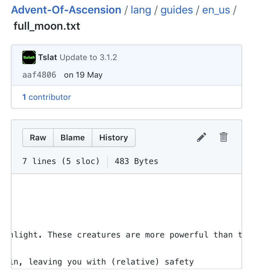Open the file editor with the pencil icon
The width and height of the screenshot is (253, 275).
pos(201,137)
